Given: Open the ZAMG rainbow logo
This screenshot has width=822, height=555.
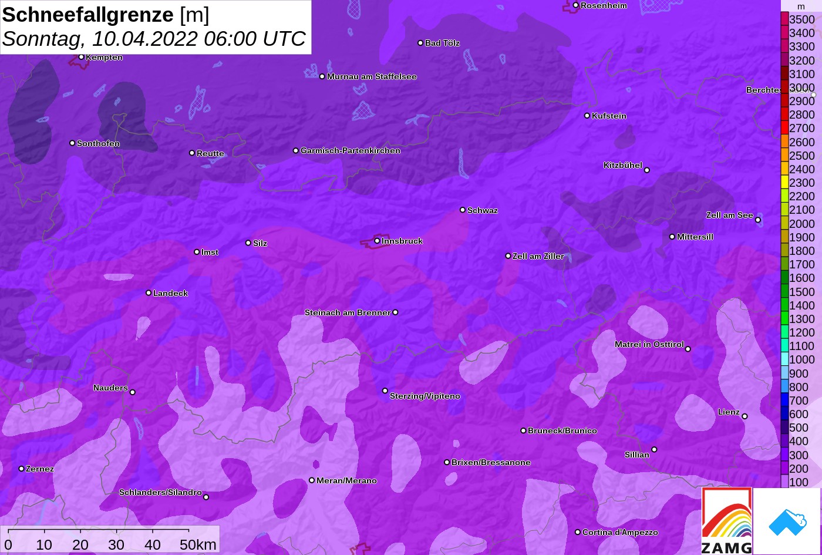Looking at the screenshot, I should pyautogui.click(x=727, y=521).
